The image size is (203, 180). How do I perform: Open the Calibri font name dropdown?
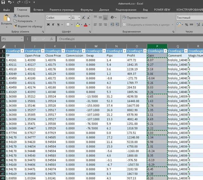click(69, 18)
